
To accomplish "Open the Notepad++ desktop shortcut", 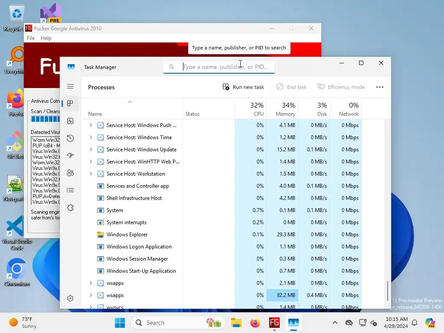I will click(x=14, y=188).
